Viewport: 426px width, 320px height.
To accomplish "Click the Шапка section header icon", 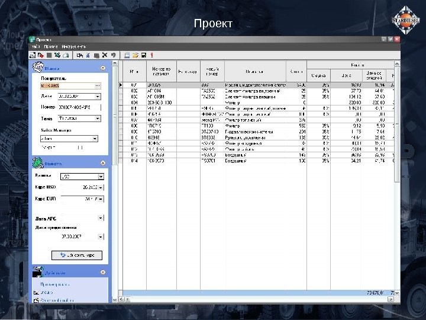I will click(38, 67).
